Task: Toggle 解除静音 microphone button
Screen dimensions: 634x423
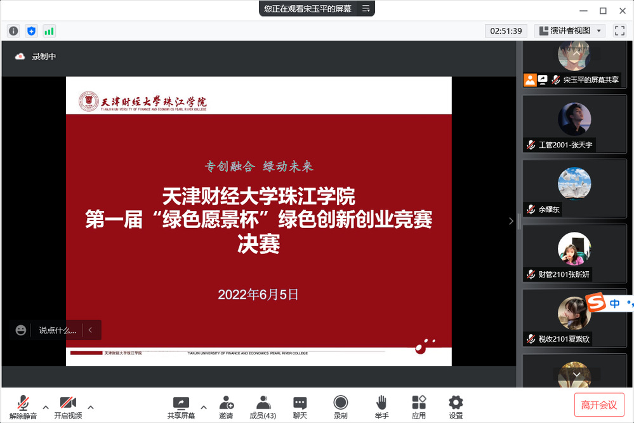Action: click(x=23, y=406)
